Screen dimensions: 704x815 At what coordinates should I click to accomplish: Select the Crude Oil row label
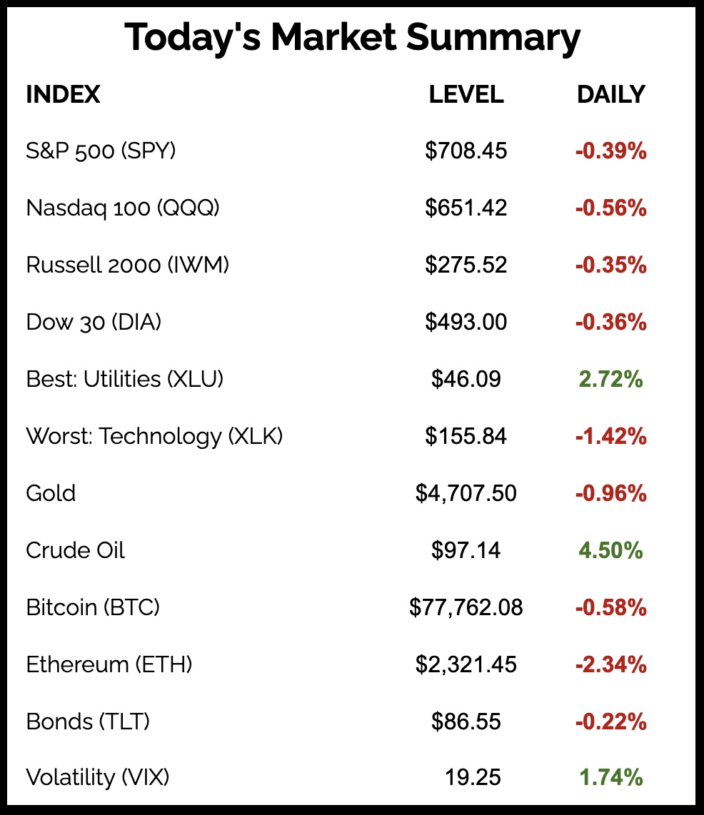75,550
